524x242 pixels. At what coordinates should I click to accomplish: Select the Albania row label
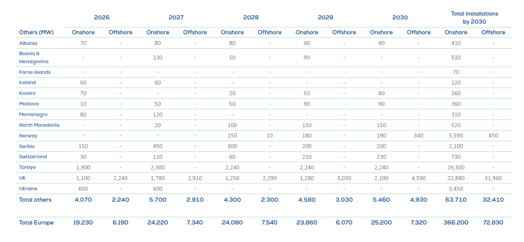[x=28, y=43]
